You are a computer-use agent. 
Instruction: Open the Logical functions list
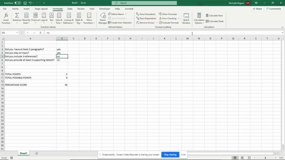44,18
